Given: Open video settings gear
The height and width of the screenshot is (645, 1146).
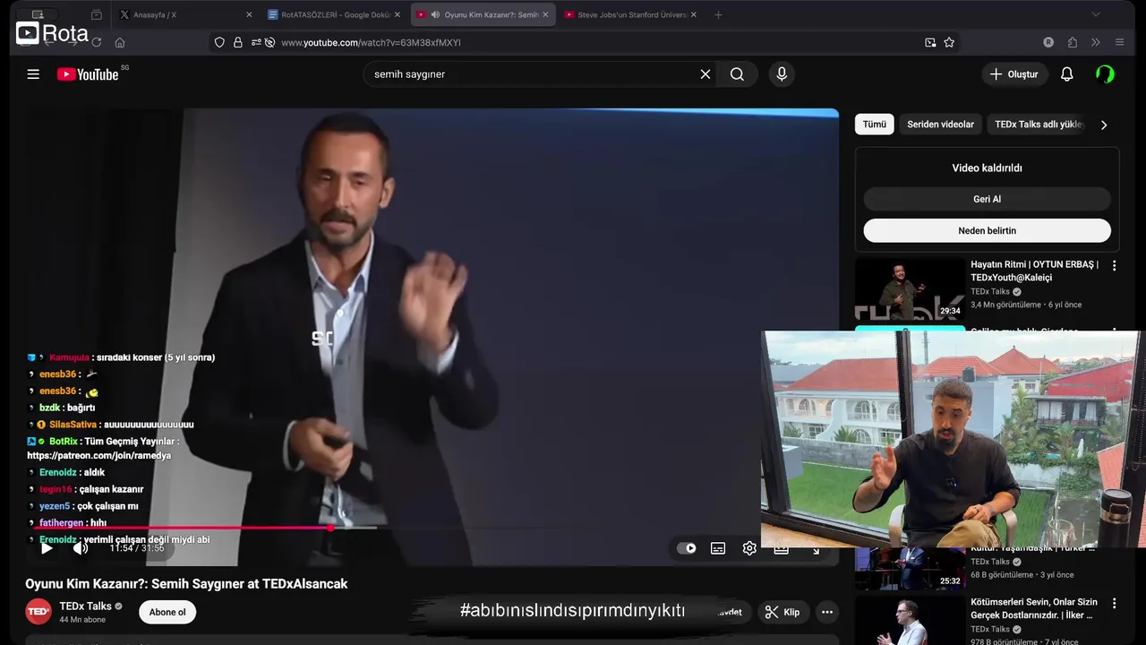Looking at the screenshot, I should tap(749, 548).
